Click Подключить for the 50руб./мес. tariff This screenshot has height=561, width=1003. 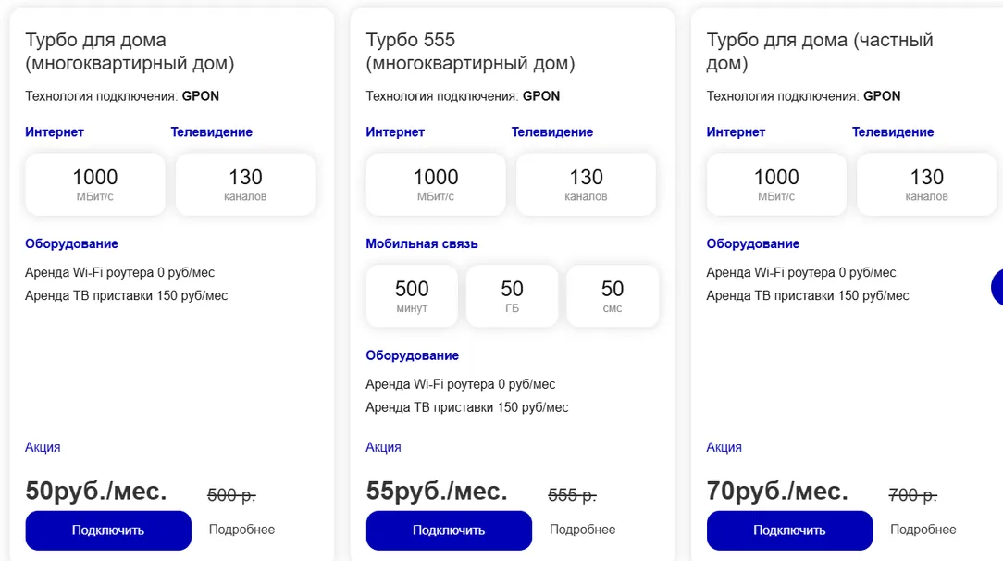point(108,530)
